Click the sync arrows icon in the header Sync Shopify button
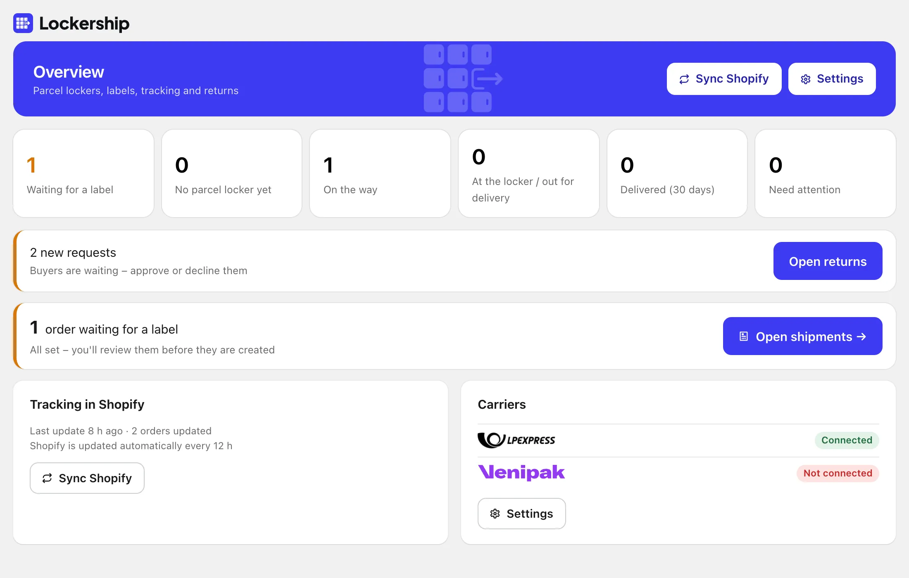Image resolution: width=909 pixels, height=578 pixels. tap(684, 79)
